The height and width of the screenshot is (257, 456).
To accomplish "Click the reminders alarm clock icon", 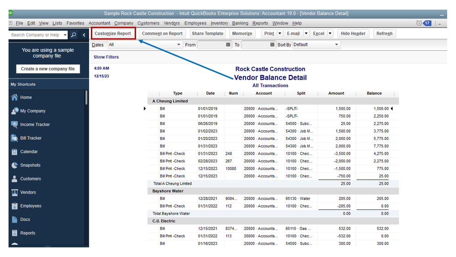I will (x=419, y=23).
